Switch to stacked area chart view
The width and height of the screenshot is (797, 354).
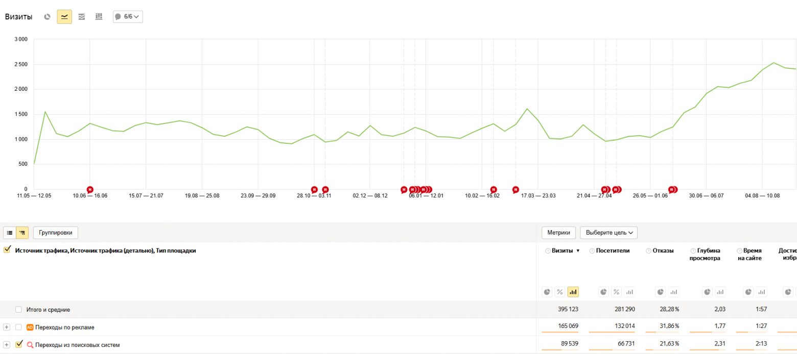(x=82, y=17)
